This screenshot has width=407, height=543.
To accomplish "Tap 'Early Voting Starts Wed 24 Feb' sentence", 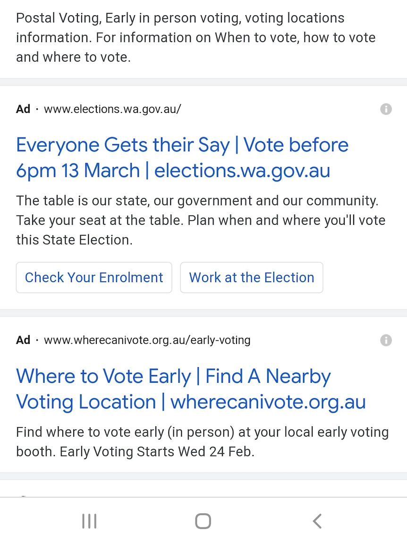I will click(157, 452).
